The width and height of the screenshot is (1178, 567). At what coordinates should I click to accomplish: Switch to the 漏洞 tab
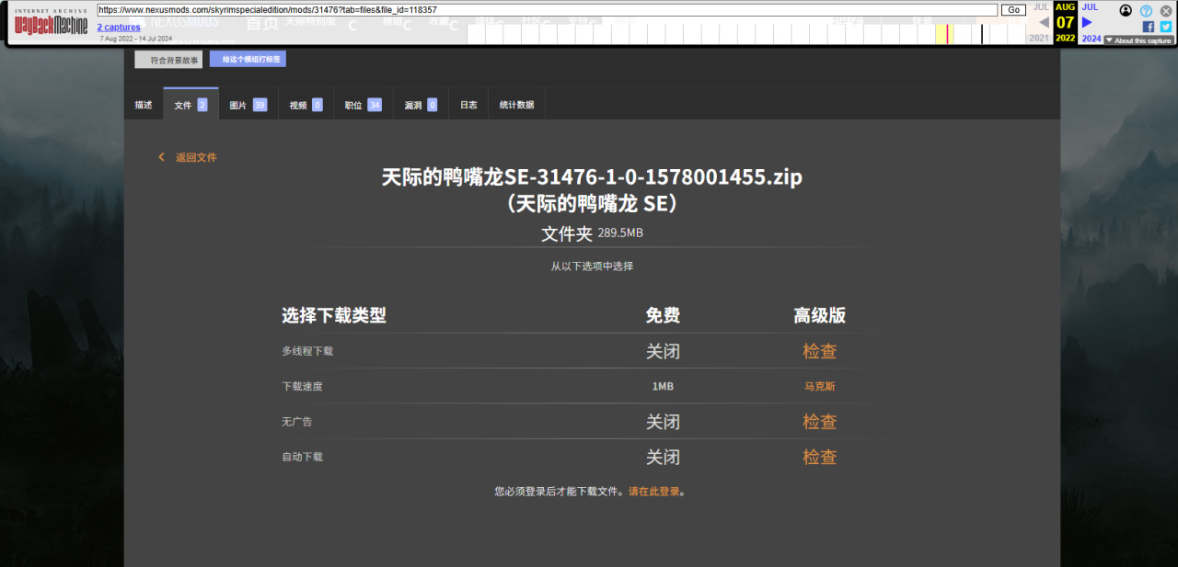point(421,105)
